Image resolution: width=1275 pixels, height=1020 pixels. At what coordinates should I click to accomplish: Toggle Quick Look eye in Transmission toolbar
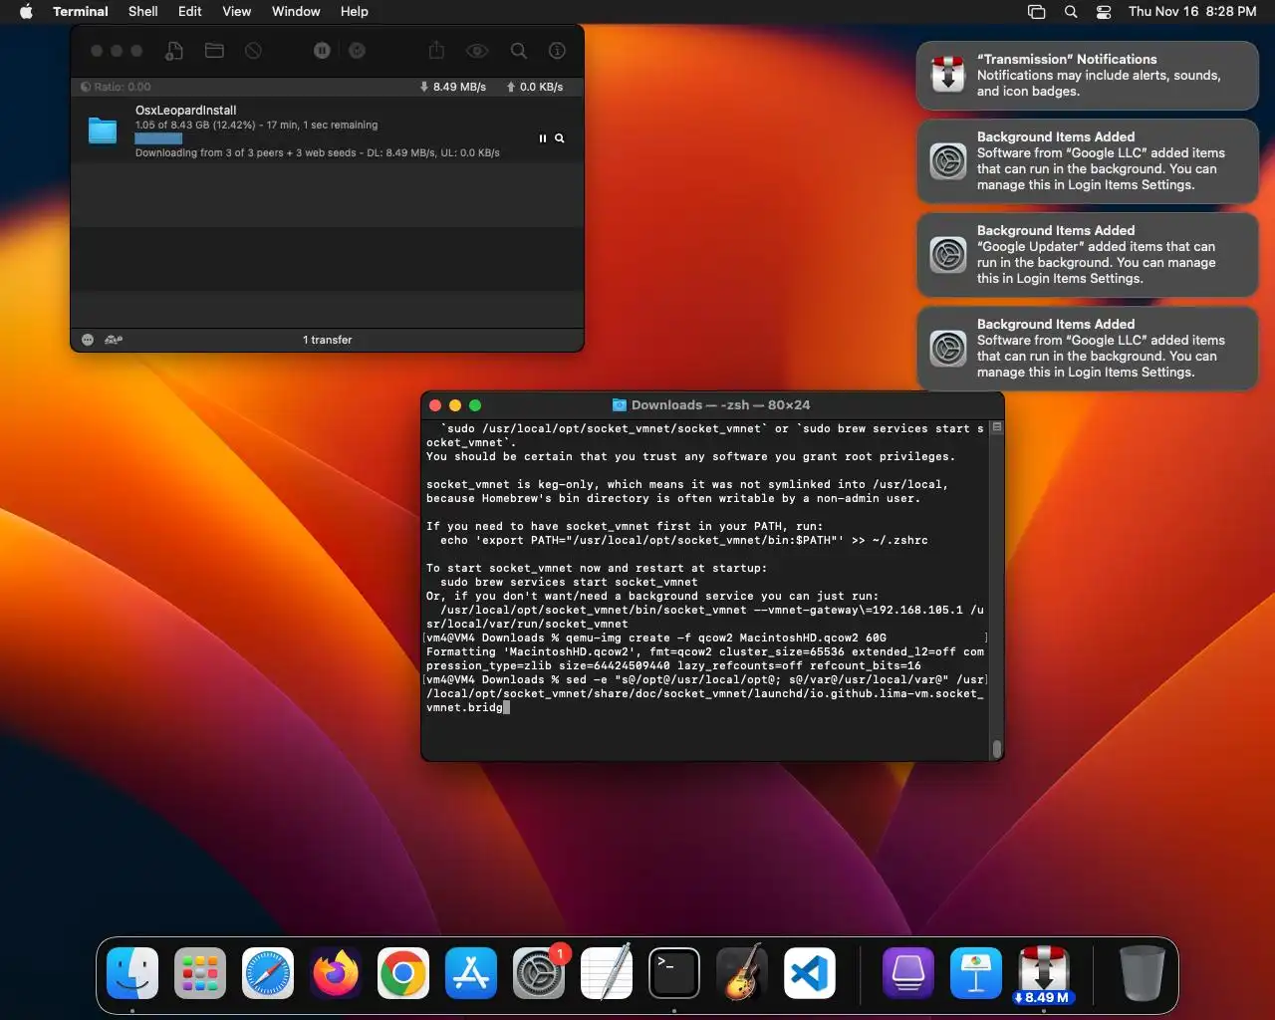[477, 51]
